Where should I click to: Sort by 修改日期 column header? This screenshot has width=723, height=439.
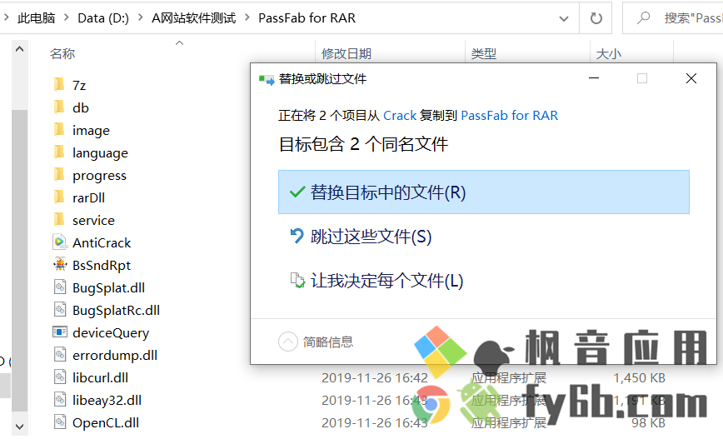tap(347, 54)
